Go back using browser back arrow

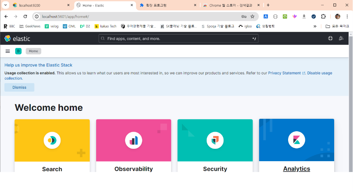[x=6, y=16]
